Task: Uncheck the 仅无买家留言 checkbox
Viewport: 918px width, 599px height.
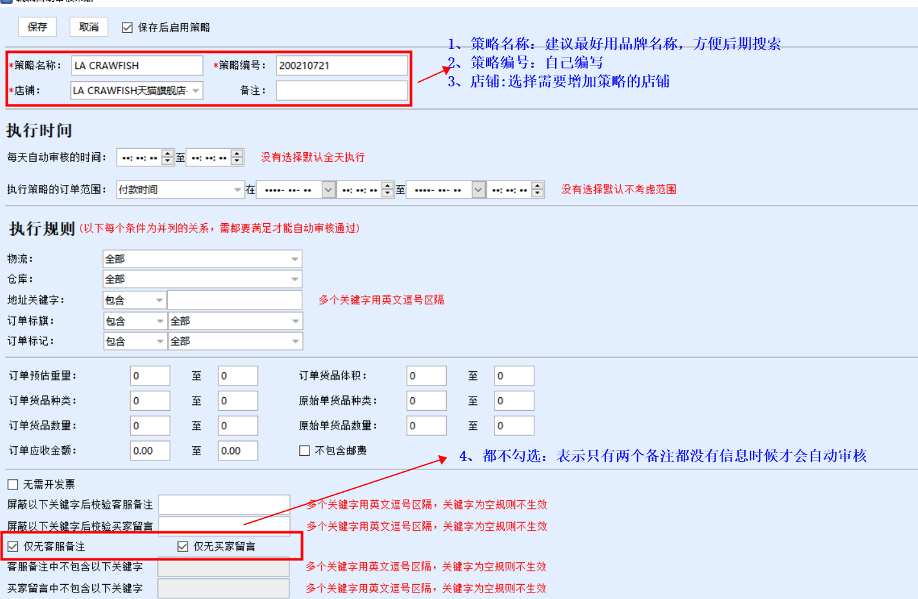Action: (183, 547)
